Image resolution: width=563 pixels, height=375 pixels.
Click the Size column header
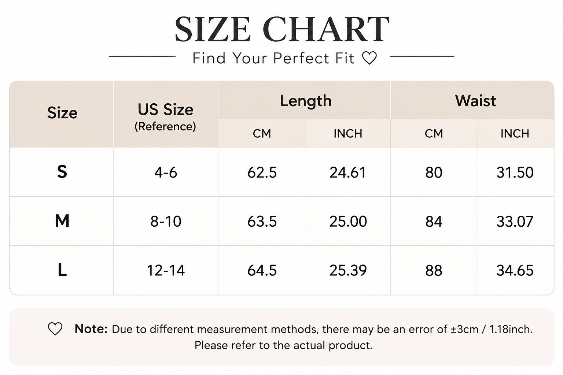point(62,113)
